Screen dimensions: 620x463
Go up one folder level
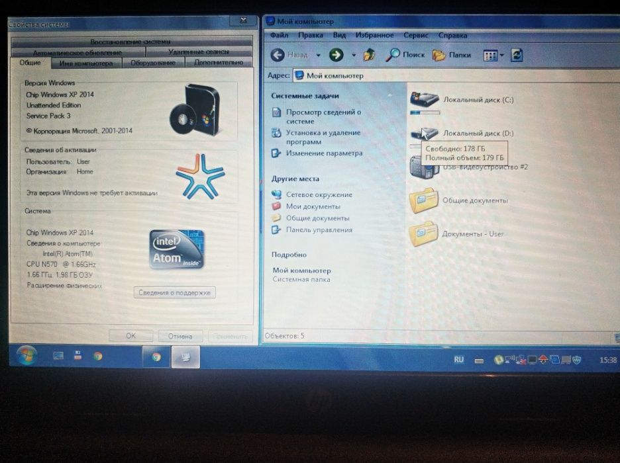[x=369, y=54]
